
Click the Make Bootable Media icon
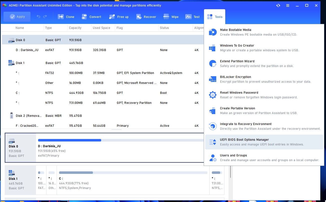212,32
